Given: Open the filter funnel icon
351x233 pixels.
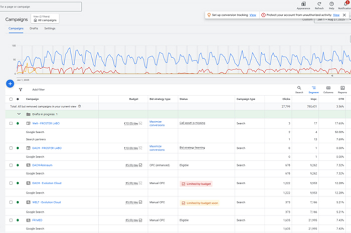Looking at the screenshot, I should [21, 89].
